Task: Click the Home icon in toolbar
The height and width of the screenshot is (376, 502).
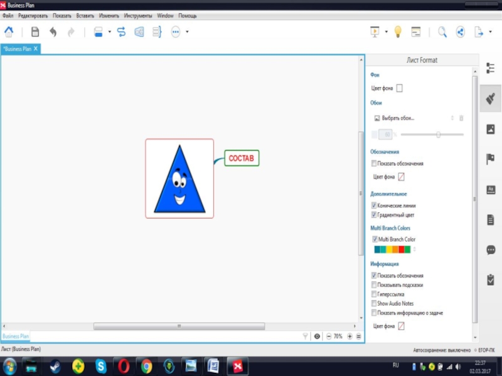Action: click(x=9, y=32)
